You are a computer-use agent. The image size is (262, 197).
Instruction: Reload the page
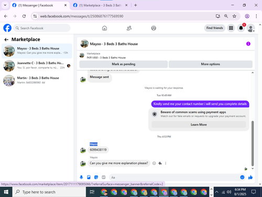[24, 16]
